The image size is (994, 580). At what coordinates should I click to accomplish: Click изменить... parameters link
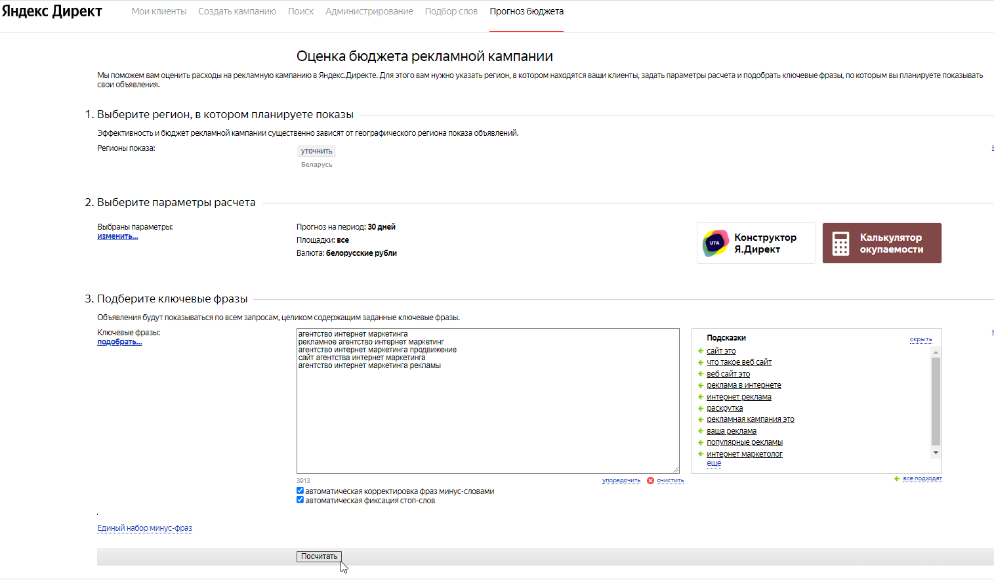(117, 236)
